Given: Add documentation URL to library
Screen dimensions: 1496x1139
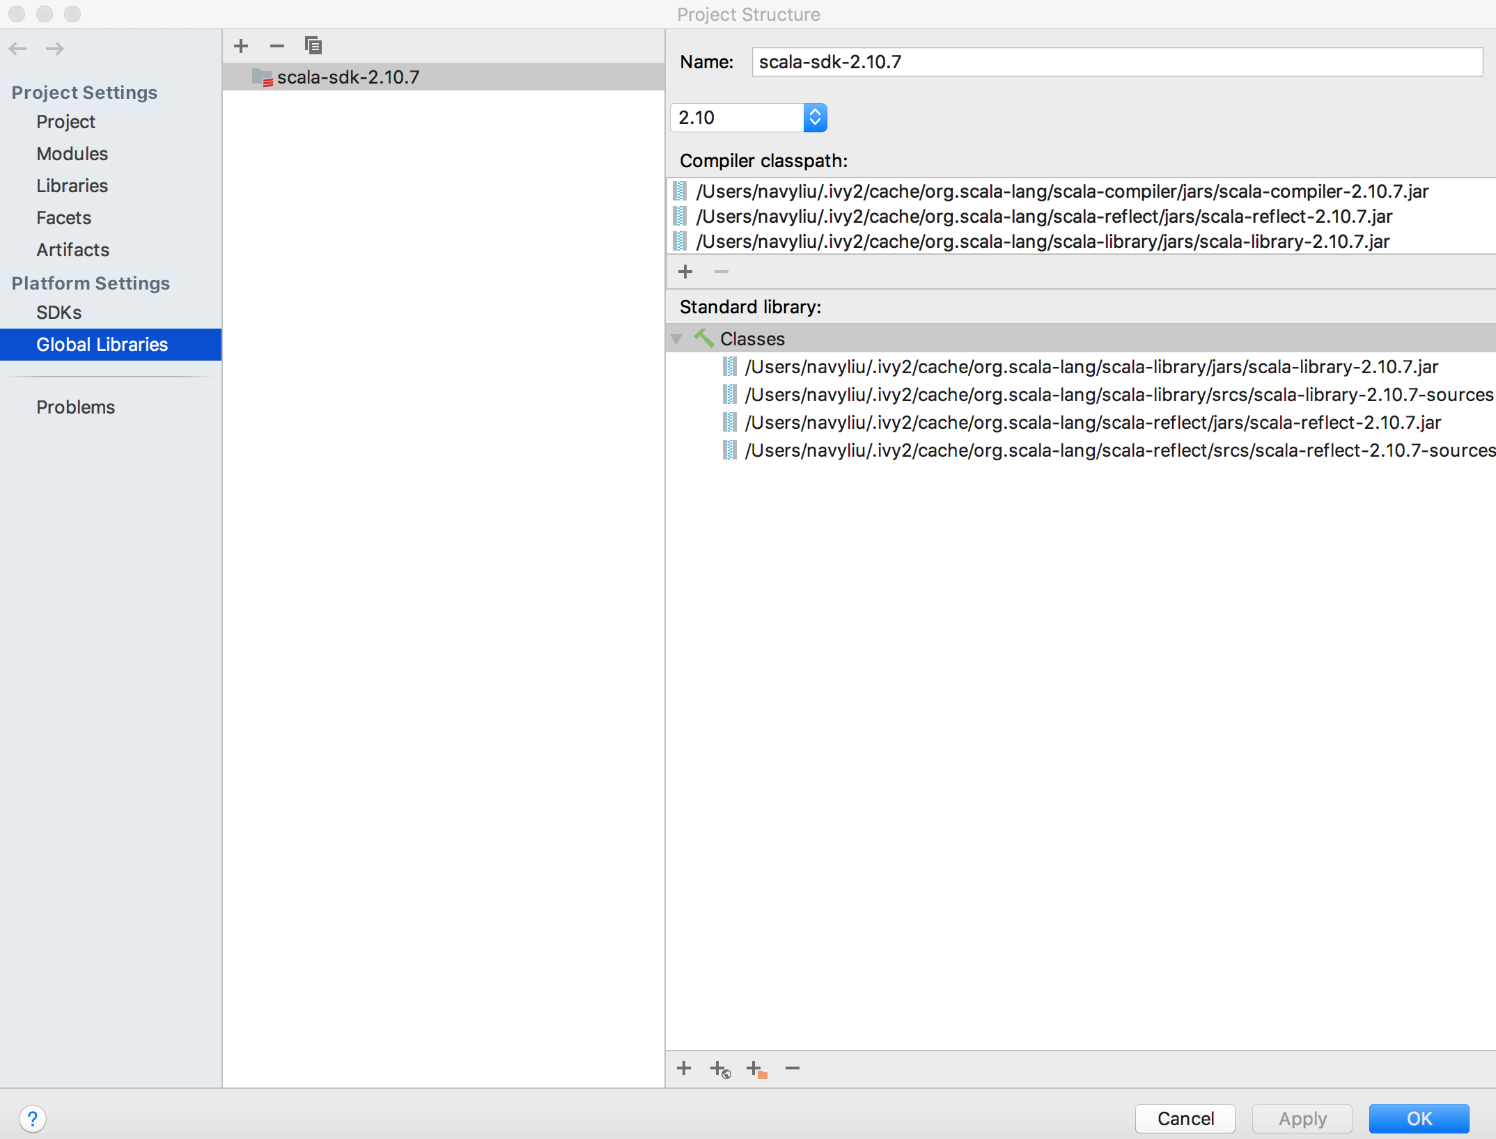Looking at the screenshot, I should coord(720,1069).
